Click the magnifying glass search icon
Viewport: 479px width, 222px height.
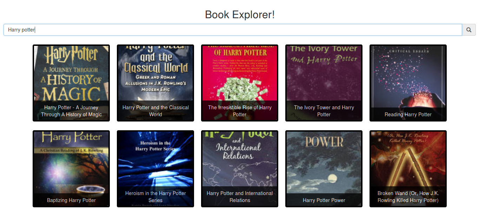pos(469,30)
